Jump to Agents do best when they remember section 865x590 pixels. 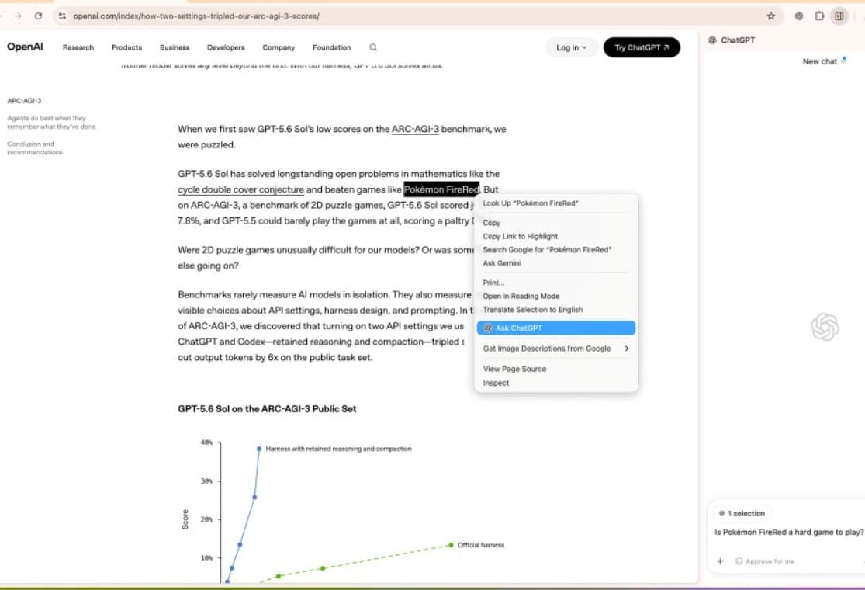(51, 123)
